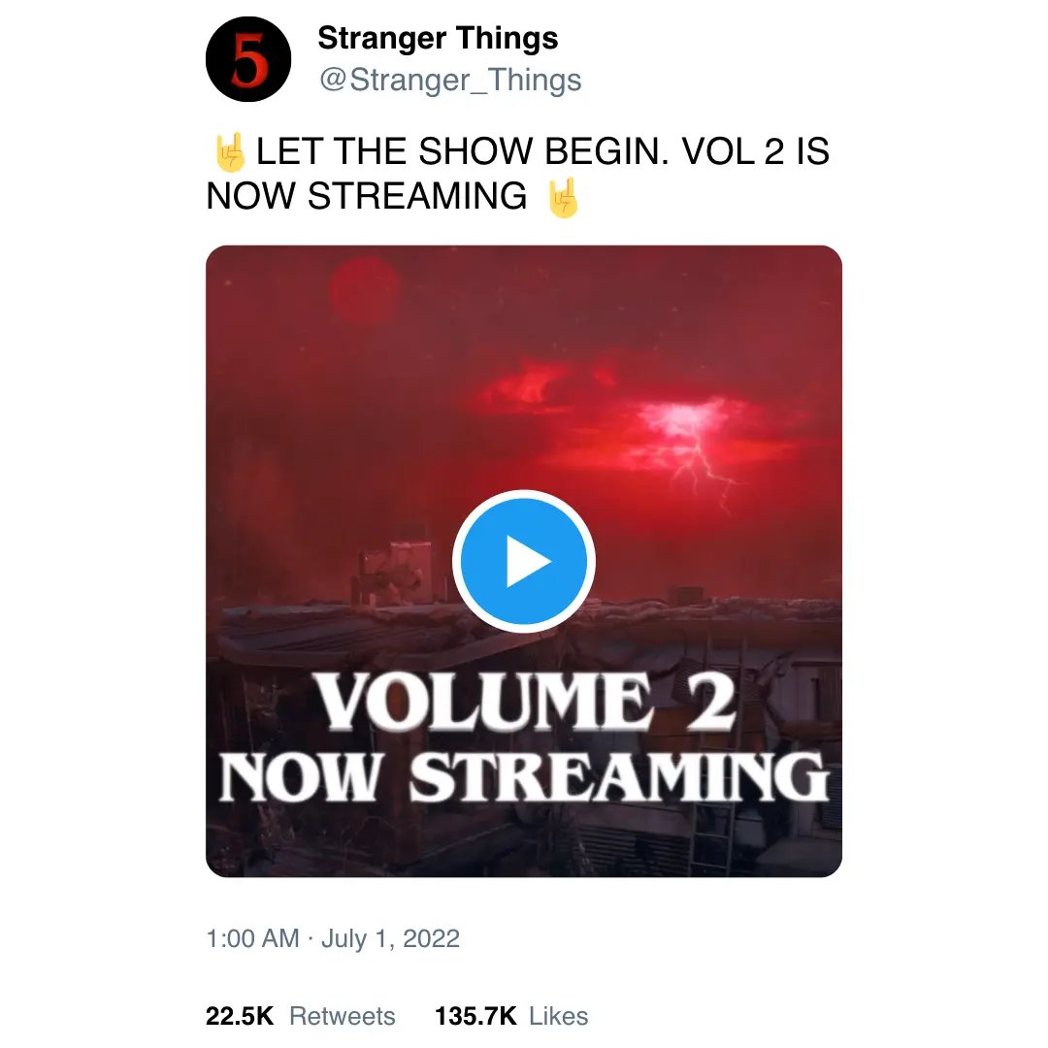Image resolution: width=1048 pixels, height=1048 pixels.
Task: Open the @Stranger_Things handle link
Action: [450, 81]
